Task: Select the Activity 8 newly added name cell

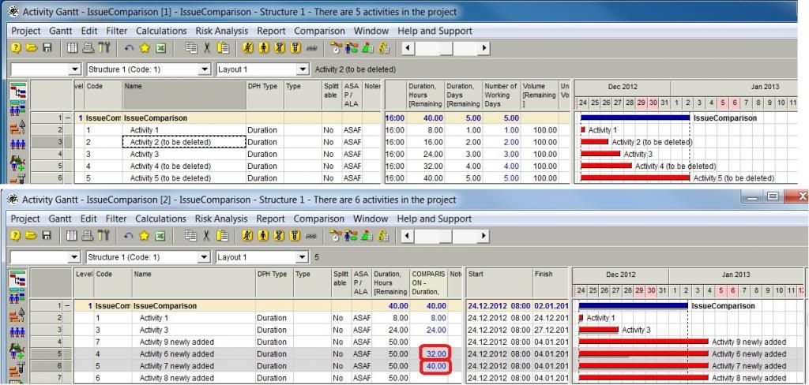Action: [194, 378]
